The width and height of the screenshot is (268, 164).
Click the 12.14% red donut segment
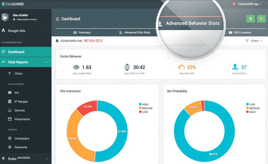click(x=88, y=106)
